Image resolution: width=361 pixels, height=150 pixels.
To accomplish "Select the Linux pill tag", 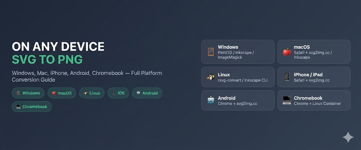I will pyautogui.click(x=92, y=93).
